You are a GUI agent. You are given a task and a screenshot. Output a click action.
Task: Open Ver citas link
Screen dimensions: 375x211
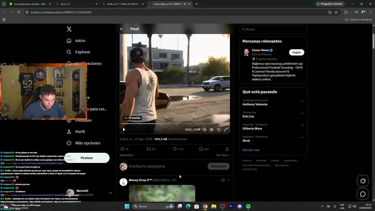click(223, 155)
